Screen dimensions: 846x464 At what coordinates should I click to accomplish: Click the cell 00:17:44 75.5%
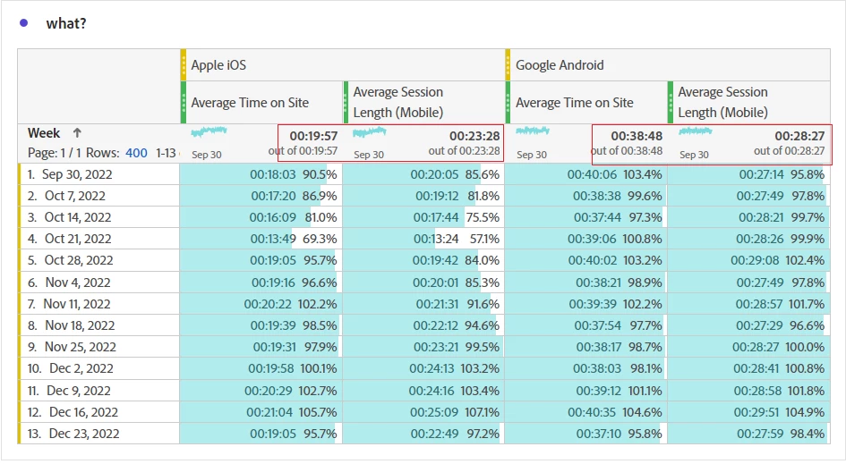click(x=423, y=217)
